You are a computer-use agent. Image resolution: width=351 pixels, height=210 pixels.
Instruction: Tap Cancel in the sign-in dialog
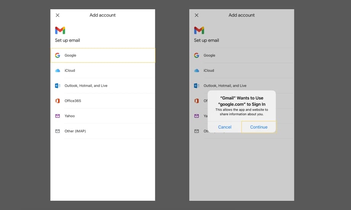[x=224, y=127]
